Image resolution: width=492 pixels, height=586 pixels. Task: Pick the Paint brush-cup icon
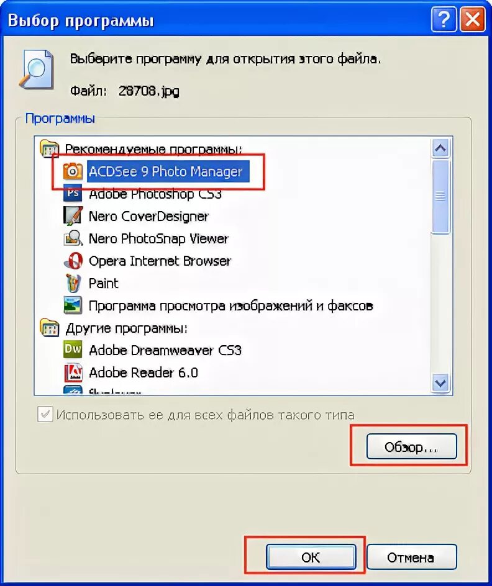(x=73, y=283)
